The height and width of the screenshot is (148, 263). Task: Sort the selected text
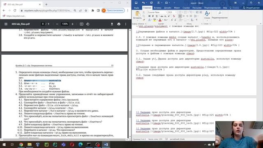(x=192, y=20)
